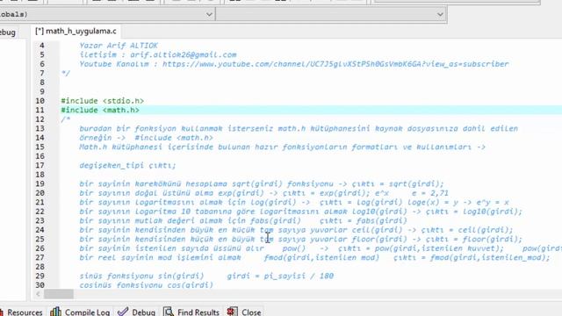Select the math_h_uygulama.c editor tab
562x316 pixels.
coord(76,32)
